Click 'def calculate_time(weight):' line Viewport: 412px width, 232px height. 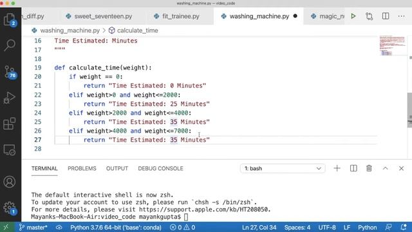point(103,68)
